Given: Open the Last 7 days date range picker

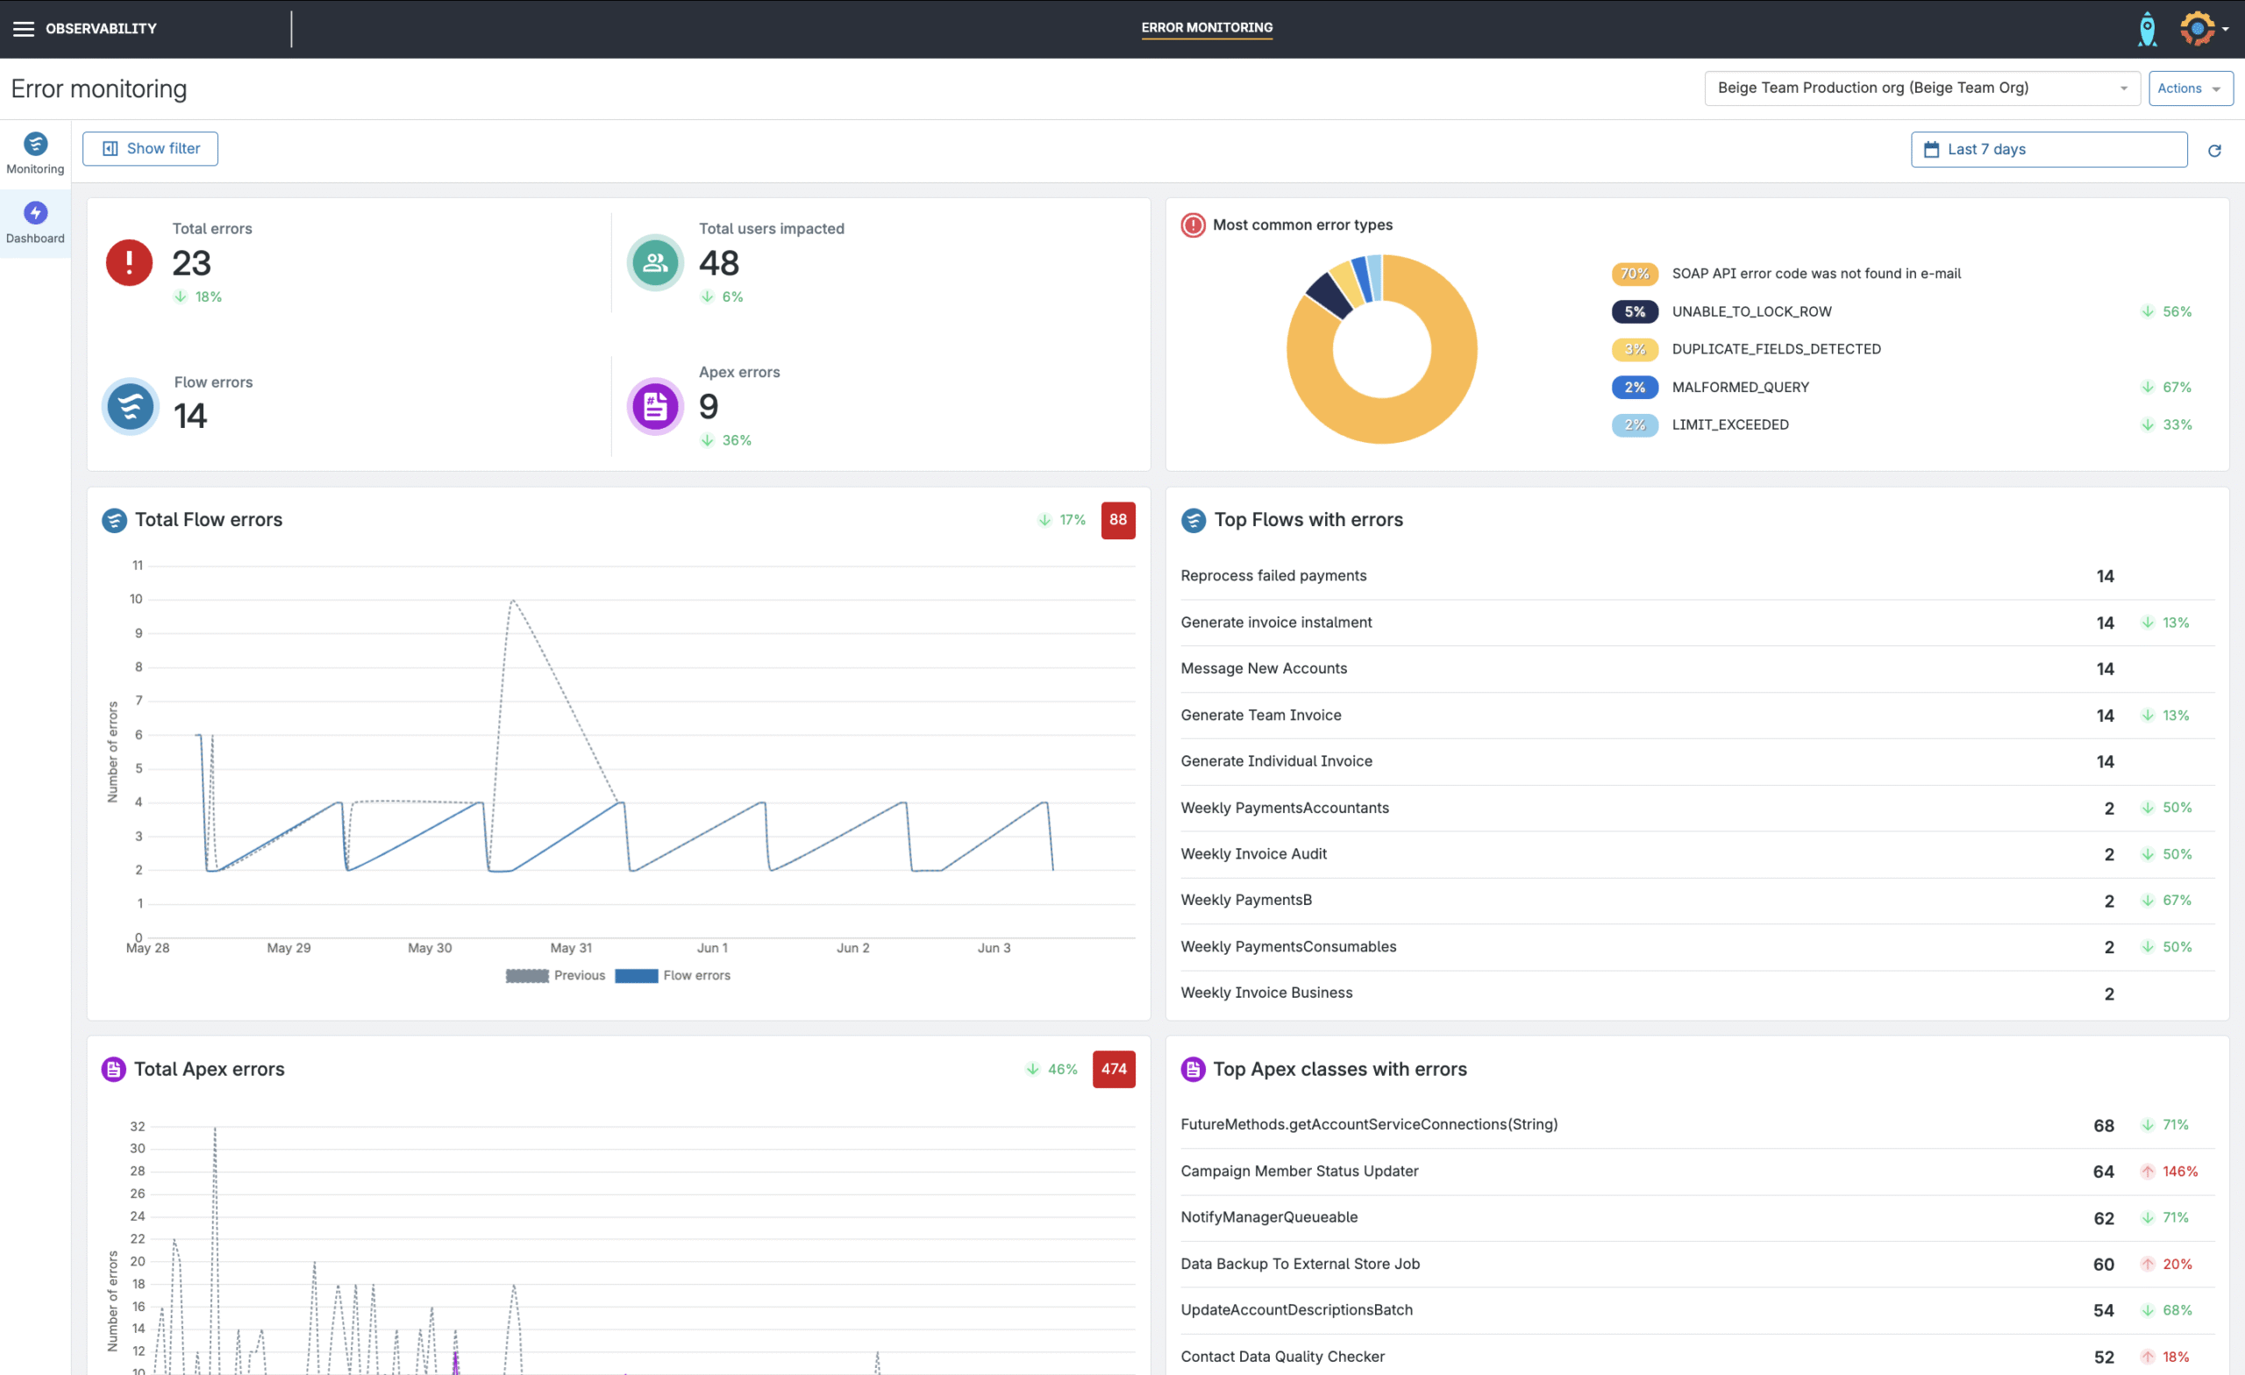Looking at the screenshot, I should click(x=2049, y=148).
